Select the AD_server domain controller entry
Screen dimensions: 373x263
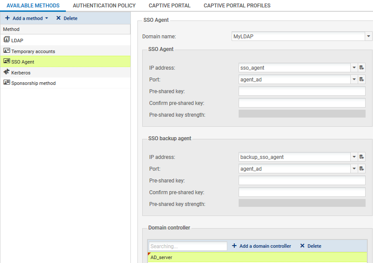(161, 257)
